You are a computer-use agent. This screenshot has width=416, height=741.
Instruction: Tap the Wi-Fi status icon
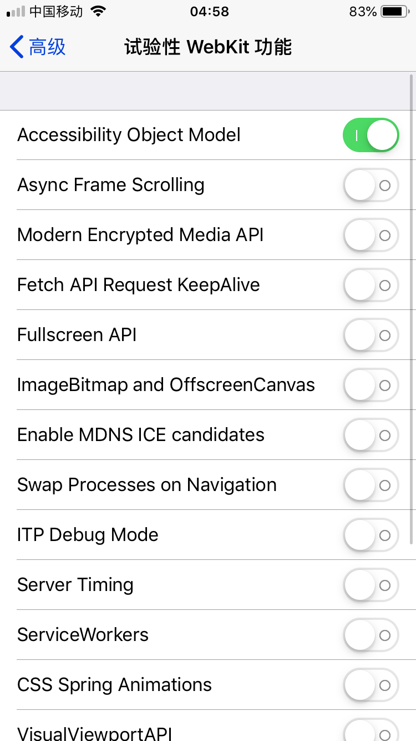98,11
